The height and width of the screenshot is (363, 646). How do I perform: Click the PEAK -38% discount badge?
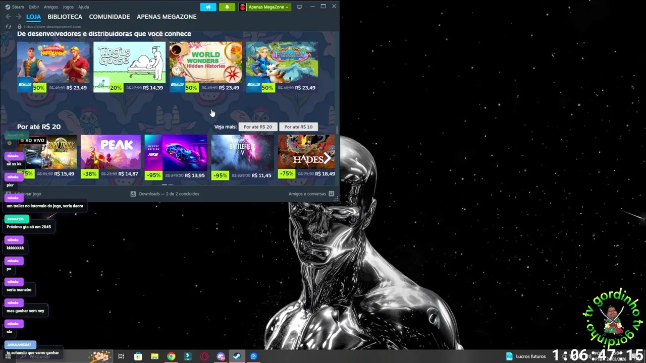89,174
